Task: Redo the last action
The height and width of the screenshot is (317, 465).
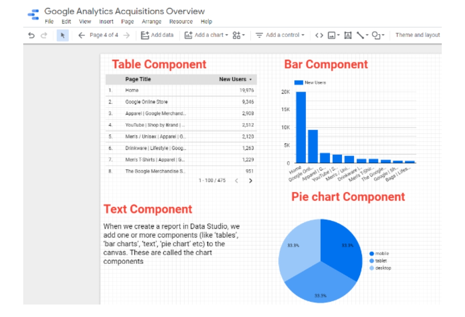Action: 44,35
